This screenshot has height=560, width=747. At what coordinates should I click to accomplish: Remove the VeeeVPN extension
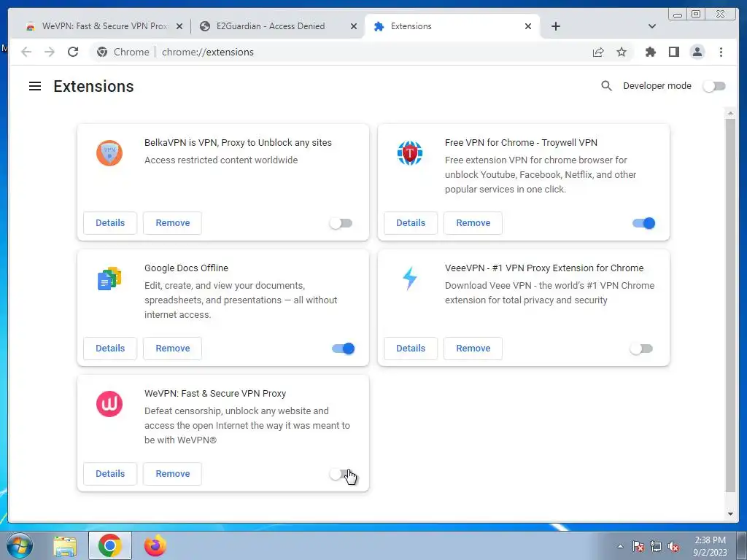tap(473, 348)
